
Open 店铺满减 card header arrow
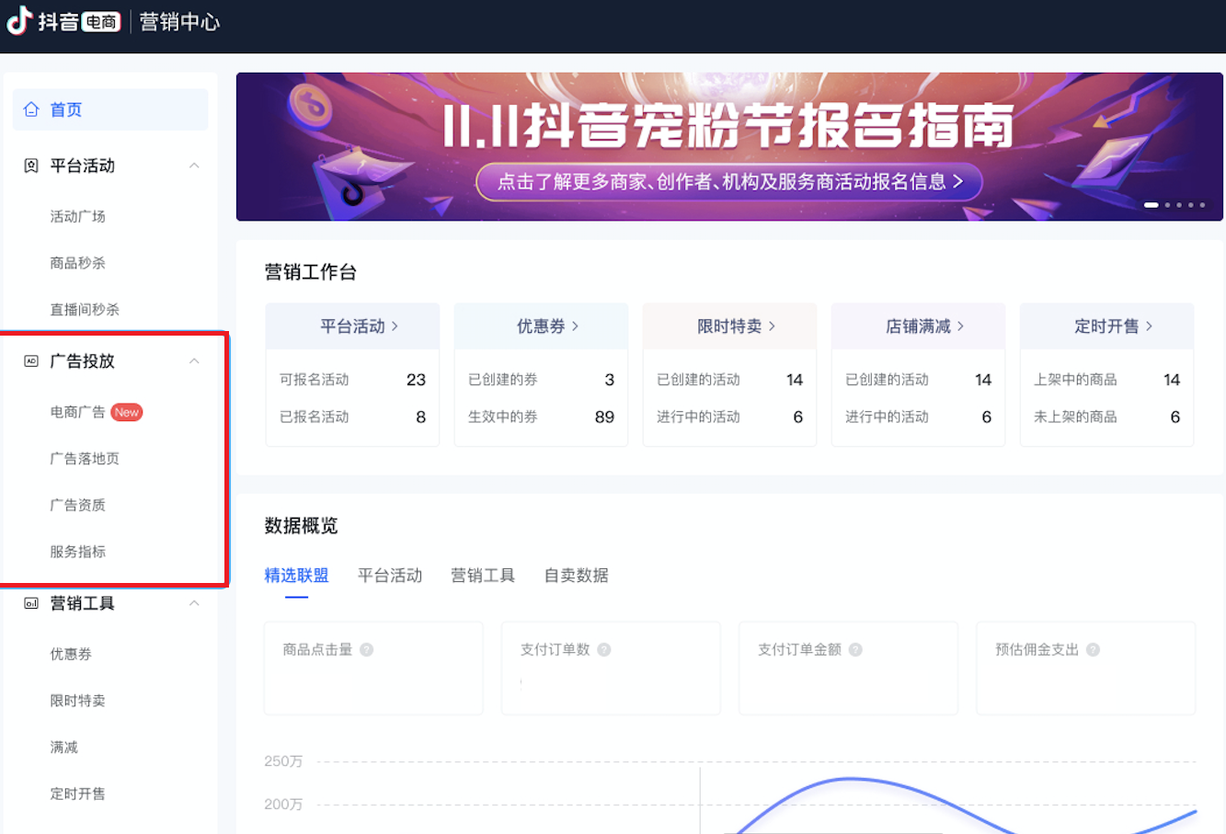tap(960, 326)
